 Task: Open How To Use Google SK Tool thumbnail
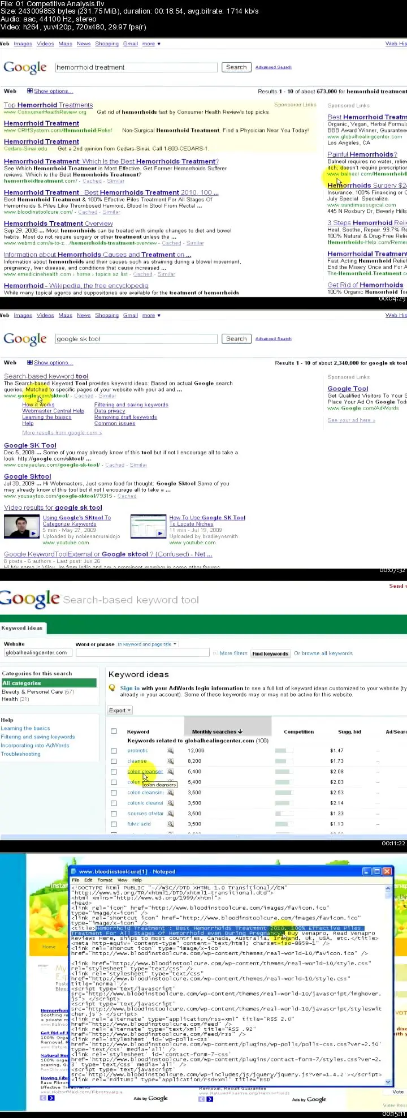(148, 526)
